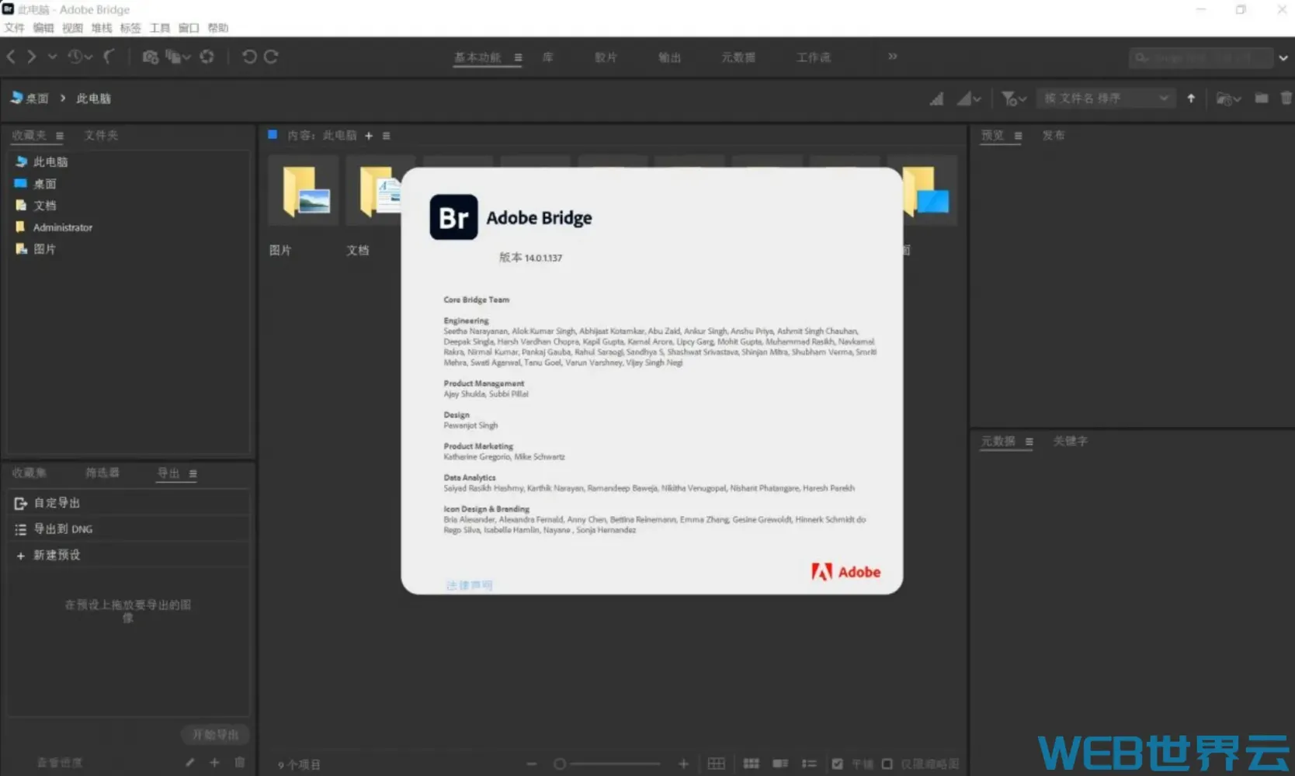The width and height of the screenshot is (1295, 776).
Task: Switch to thumbnails view icon
Action: (x=751, y=764)
